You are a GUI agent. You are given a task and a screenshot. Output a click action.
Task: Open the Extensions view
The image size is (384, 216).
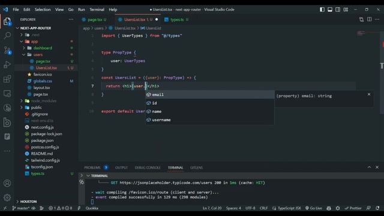point(7,79)
